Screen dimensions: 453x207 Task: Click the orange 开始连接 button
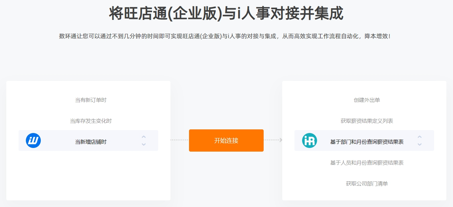(226, 140)
